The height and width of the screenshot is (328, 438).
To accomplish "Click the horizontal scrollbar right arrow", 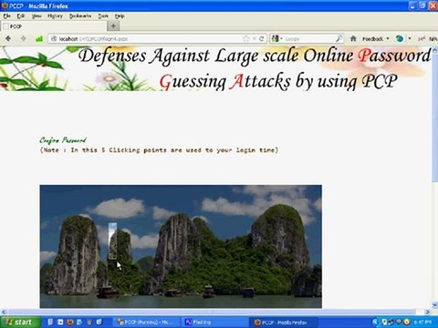I will pos(427,312).
